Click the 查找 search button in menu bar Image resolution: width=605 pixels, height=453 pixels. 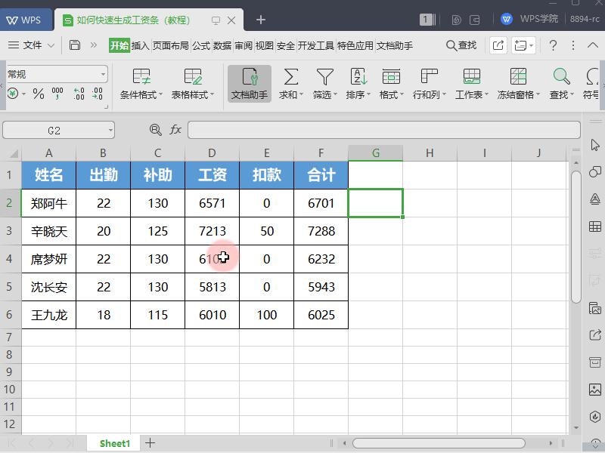point(461,45)
